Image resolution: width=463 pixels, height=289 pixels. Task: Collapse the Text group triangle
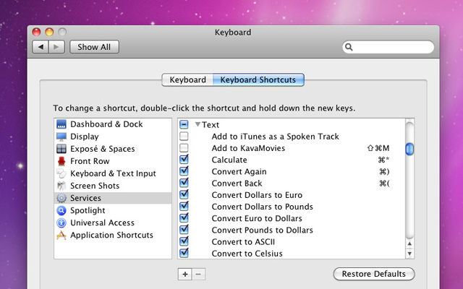[x=197, y=124]
